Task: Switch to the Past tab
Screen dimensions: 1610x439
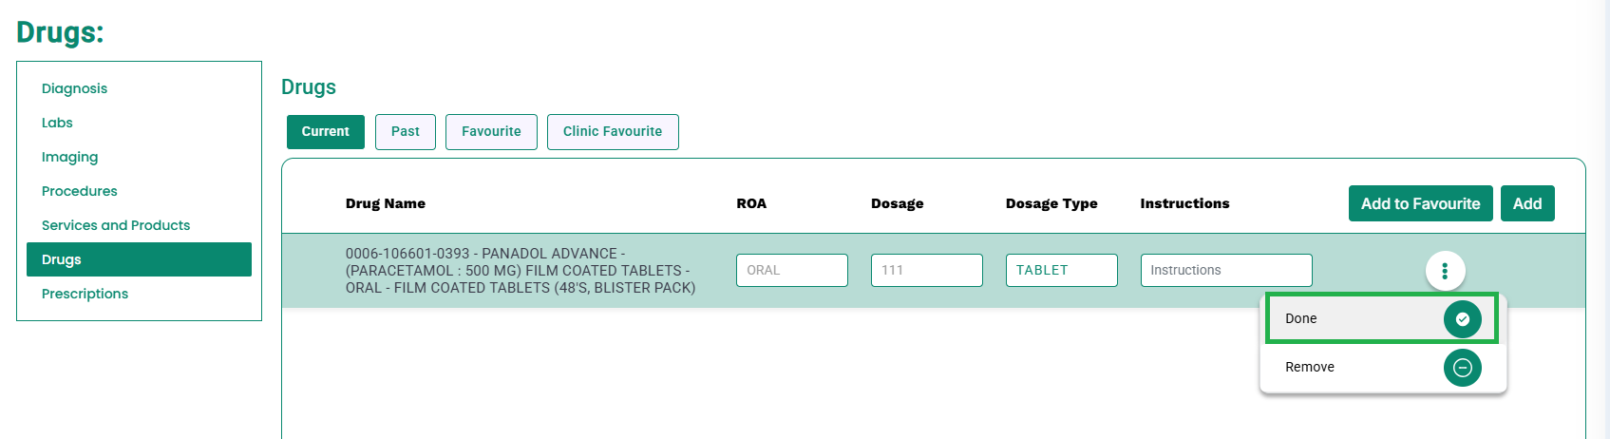Action: [406, 132]
